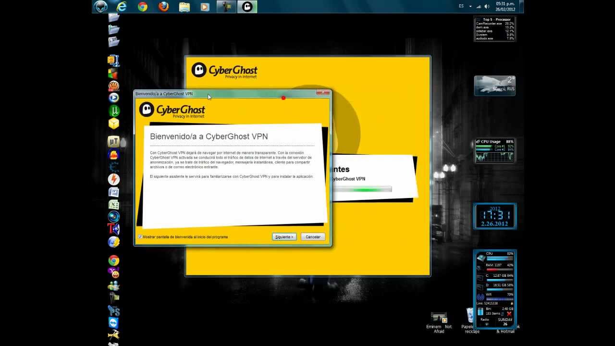Click the CyberGhost logo in the dialog

pyautogui.click(x=172, y=110)
